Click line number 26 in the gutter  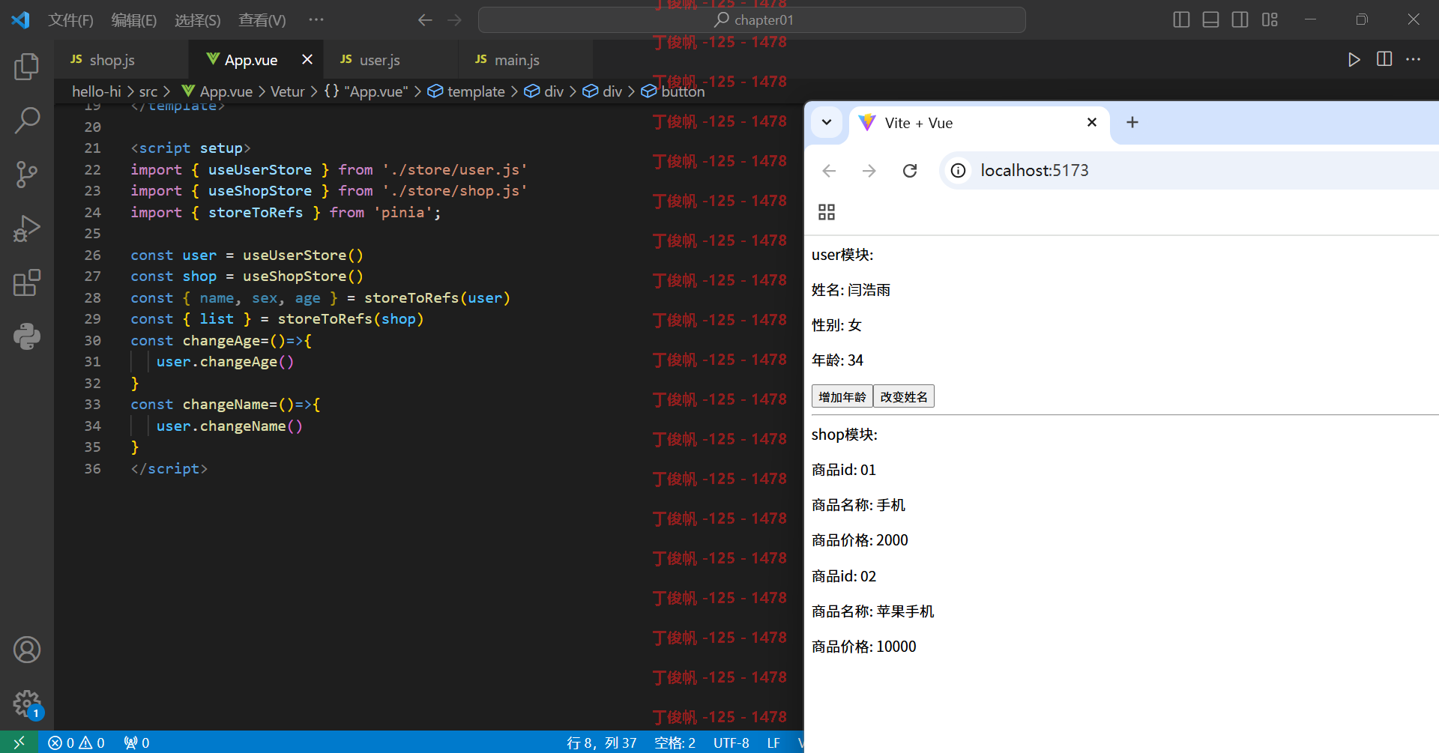92,255
